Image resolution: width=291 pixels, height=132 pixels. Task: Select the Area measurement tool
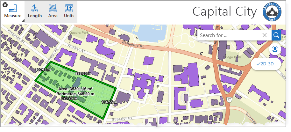click(x=53, y=11)
